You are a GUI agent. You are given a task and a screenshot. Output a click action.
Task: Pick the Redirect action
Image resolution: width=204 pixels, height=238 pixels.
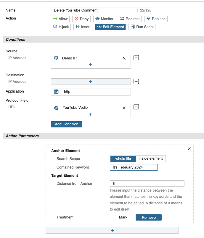129,19
